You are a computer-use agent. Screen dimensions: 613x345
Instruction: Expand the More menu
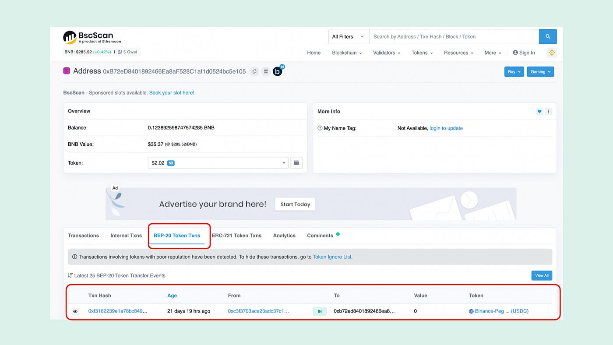[493, 53]
